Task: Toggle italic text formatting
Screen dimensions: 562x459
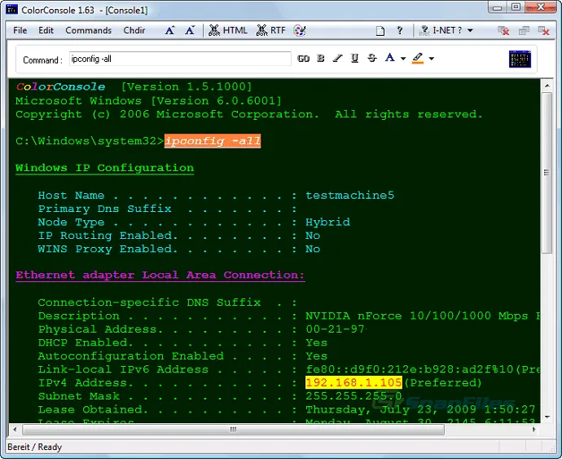Action: [337, 58]
